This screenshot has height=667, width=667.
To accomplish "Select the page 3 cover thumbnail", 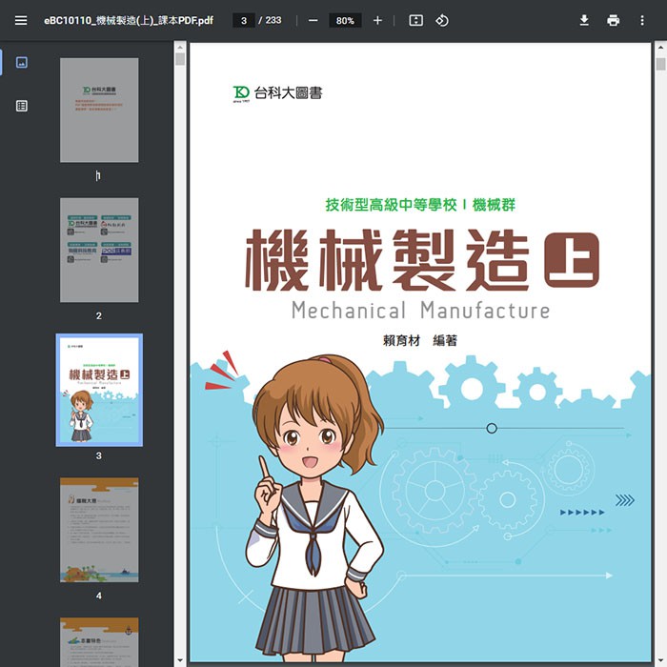I will point(99,389).
